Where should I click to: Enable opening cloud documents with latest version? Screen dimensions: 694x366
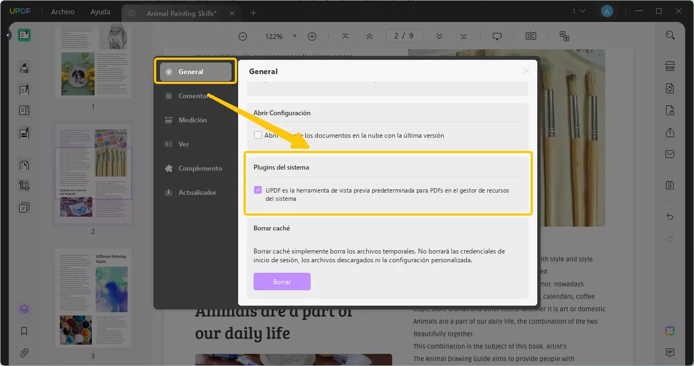[x=258, y=135]
